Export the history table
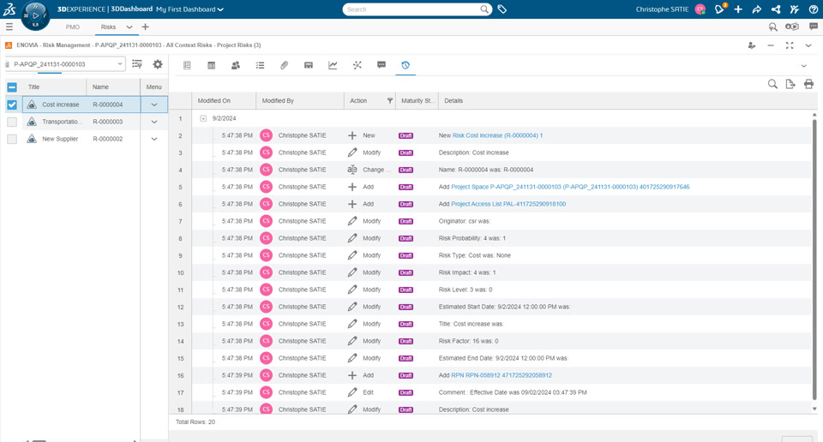The height and width of the screenshot is (442, 823). (790, 84)
